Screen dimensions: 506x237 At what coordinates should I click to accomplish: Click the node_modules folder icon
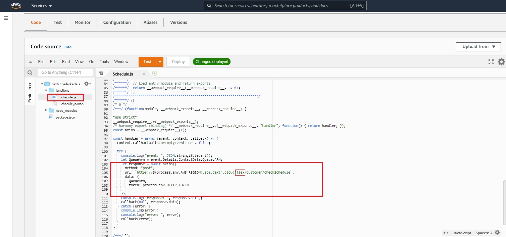tap(51, 110)
